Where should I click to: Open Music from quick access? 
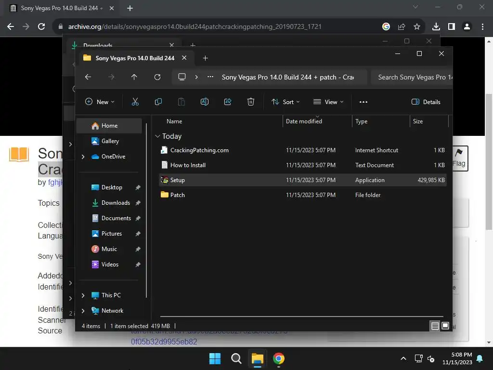[x=109, y=249]
